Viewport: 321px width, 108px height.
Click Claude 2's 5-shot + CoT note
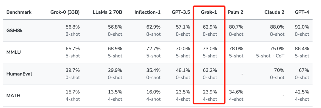point(270,56)
